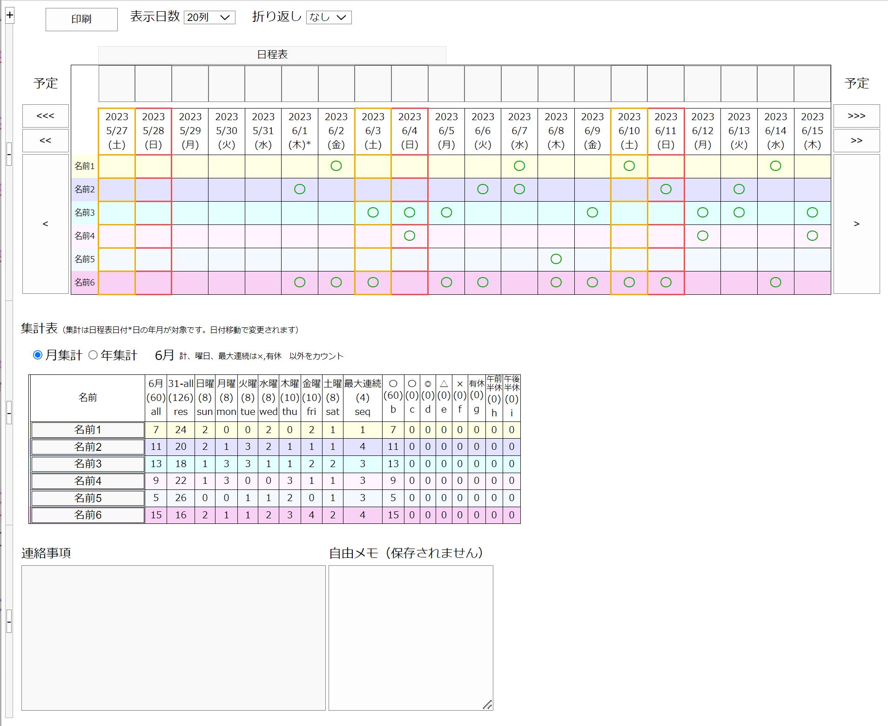
Task: Click the >>> jump-forward navigation button
Action: pos(856,116)
